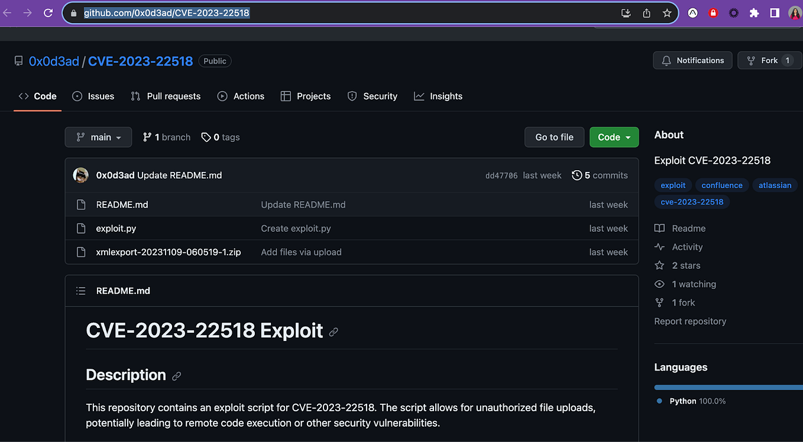Click the Report repository link

pyautogui.click(x=690, y=321)
